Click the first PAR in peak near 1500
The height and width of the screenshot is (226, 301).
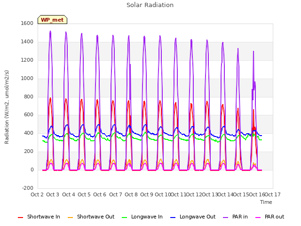click(x=50, y=32)
